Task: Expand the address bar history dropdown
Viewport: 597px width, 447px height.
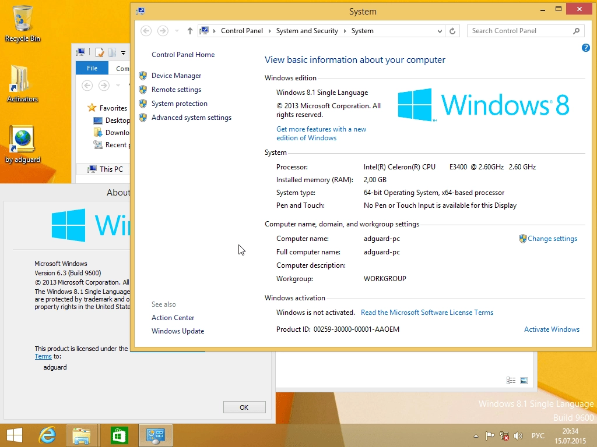Action: [x=440, y=31]
